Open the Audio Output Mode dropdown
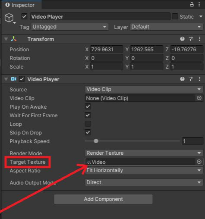The height and width of the screenshot is (219, 205). [x=144, y=182]
